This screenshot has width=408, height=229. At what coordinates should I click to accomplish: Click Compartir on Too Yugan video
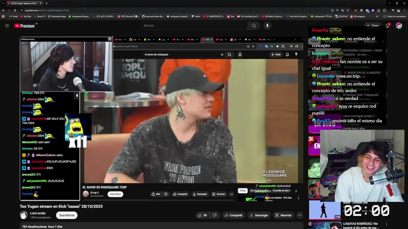pyautogui.click(x=233, y=215)
